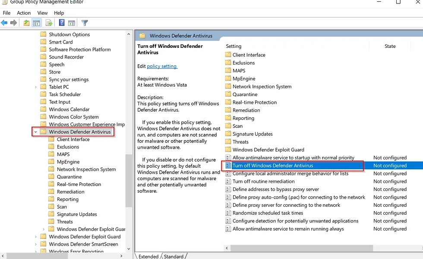Click policy icon for Randomize scheduled task times

(228, 213)
